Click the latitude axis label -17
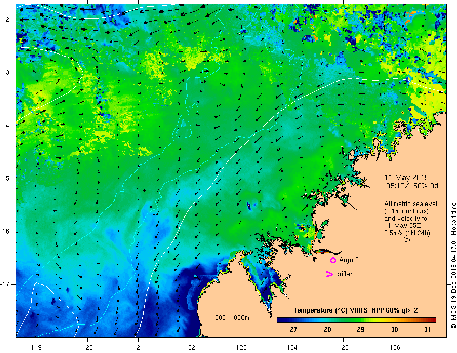Screen dimensions: 457x353 click(6, 284)
